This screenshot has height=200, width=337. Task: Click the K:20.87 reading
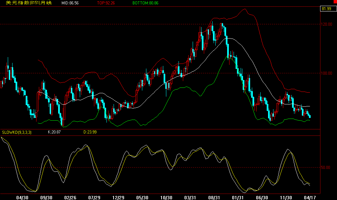[54, 132]
